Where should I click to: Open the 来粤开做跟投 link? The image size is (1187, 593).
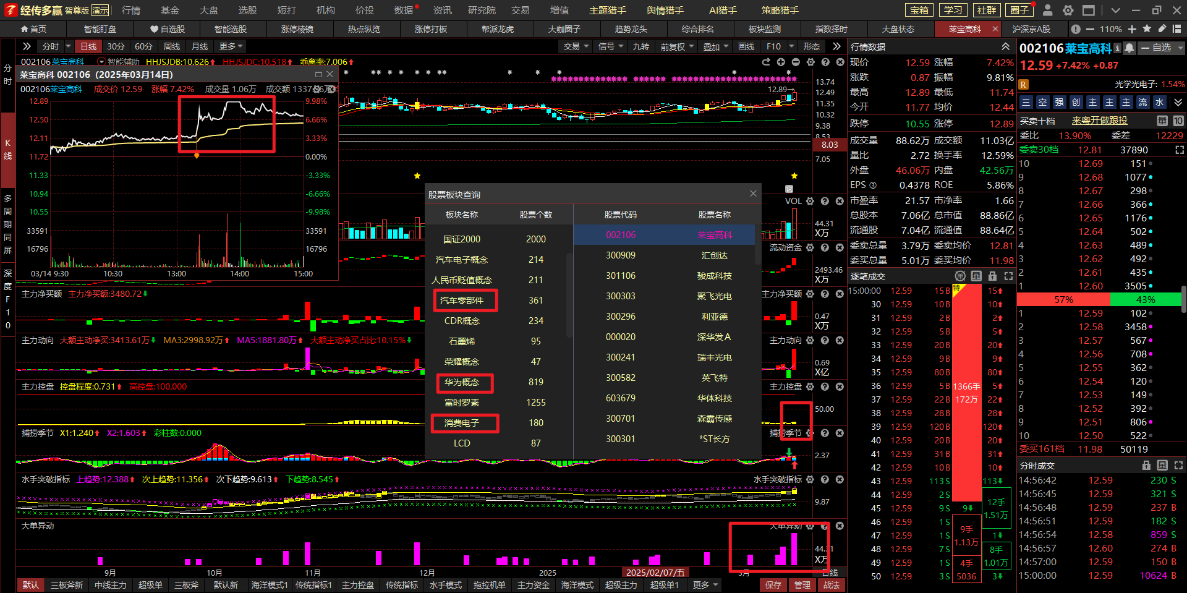pyautogui.click(x=1100, y=121)
